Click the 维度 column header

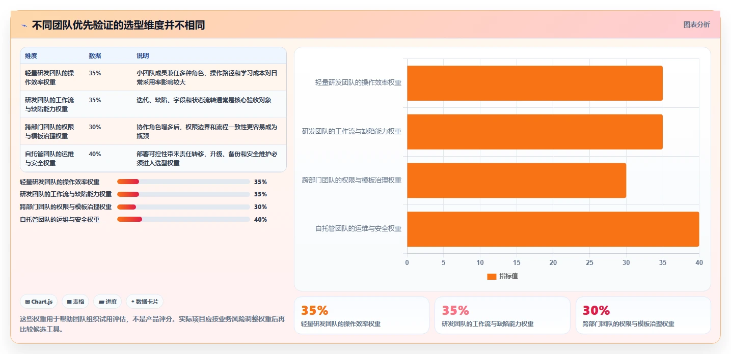point(31,56)
